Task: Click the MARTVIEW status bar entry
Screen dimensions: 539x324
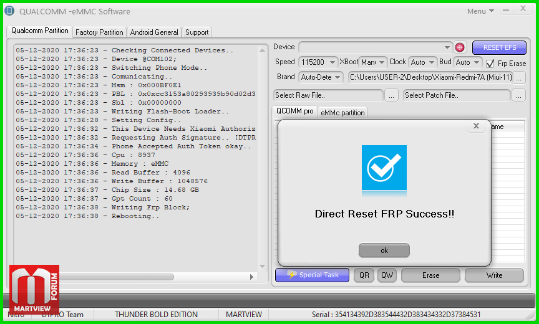Action: pos(244,315)
